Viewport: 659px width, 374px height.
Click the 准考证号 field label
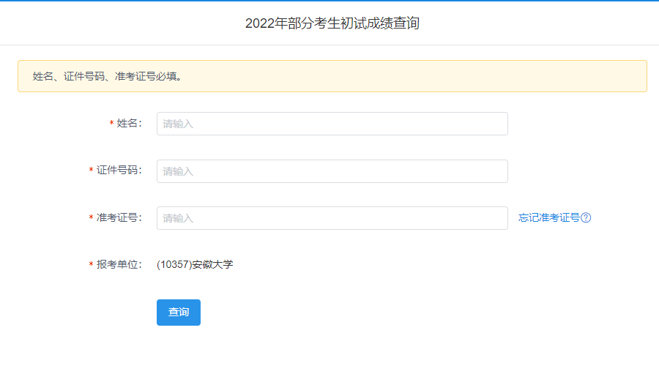pos(119,217)
